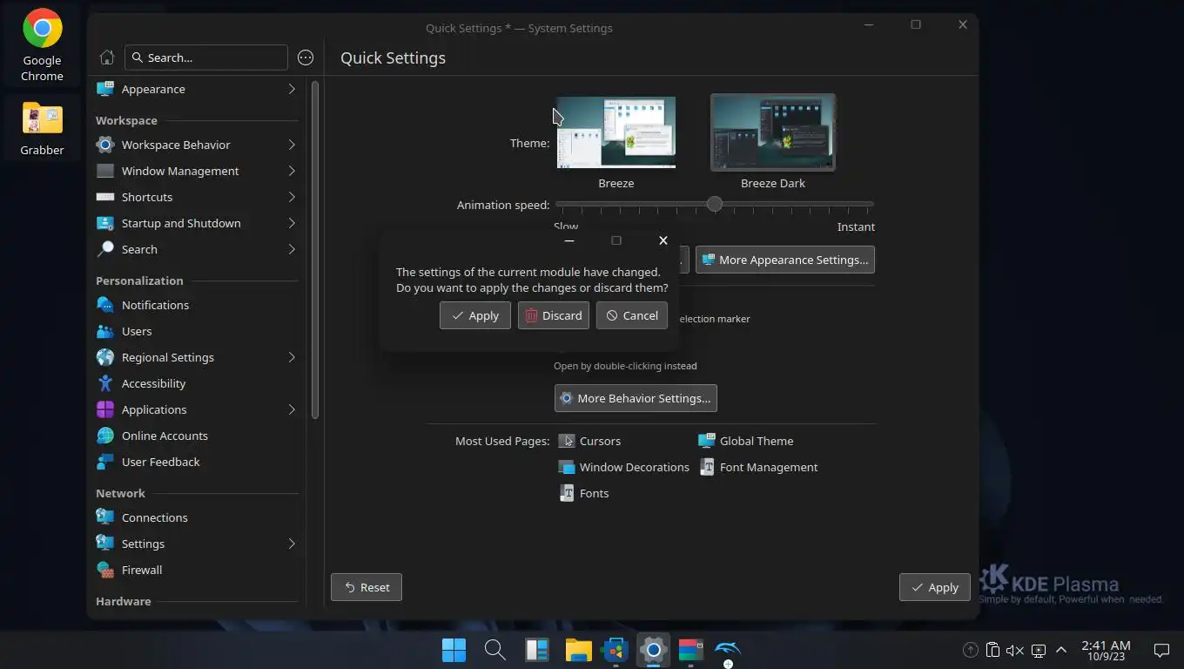Open the task view panel icon on taskbar

click(x=537, y=650)
